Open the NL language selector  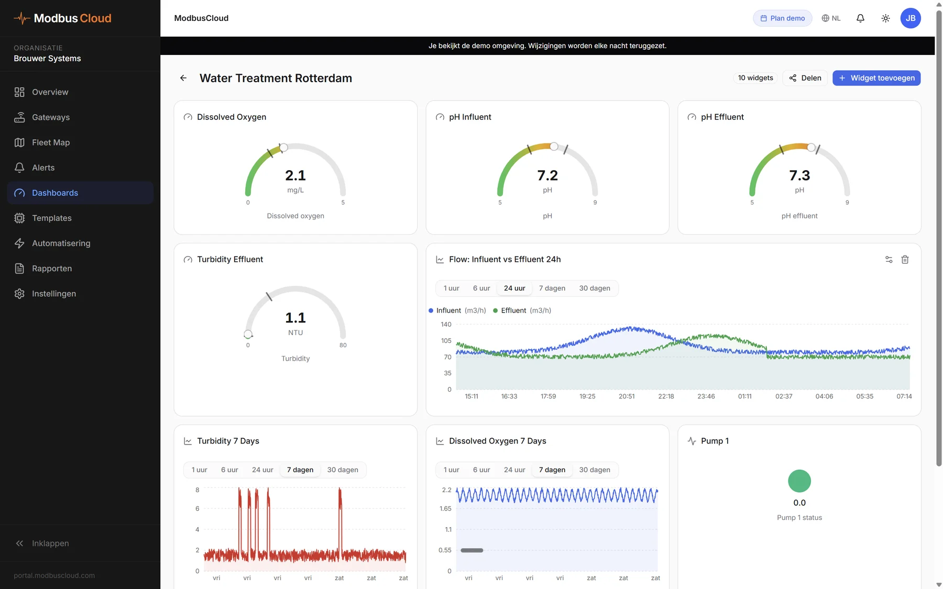point(831,18)
